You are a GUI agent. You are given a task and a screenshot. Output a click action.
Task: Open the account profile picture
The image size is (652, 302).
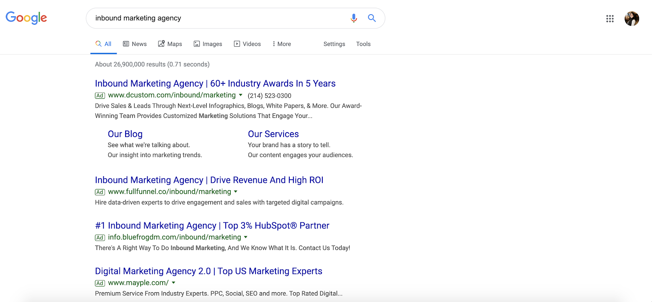(x=632, y=18)
